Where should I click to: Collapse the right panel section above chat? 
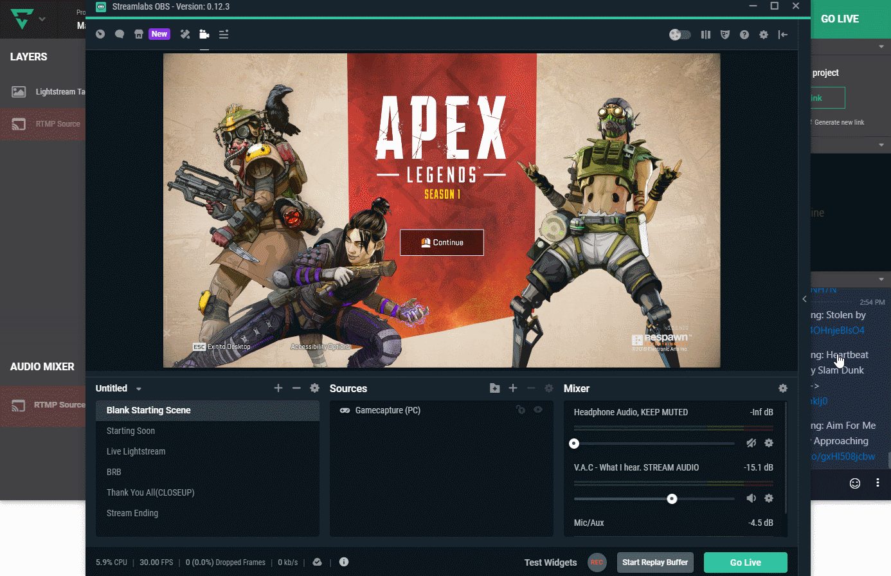coord(881,280)
